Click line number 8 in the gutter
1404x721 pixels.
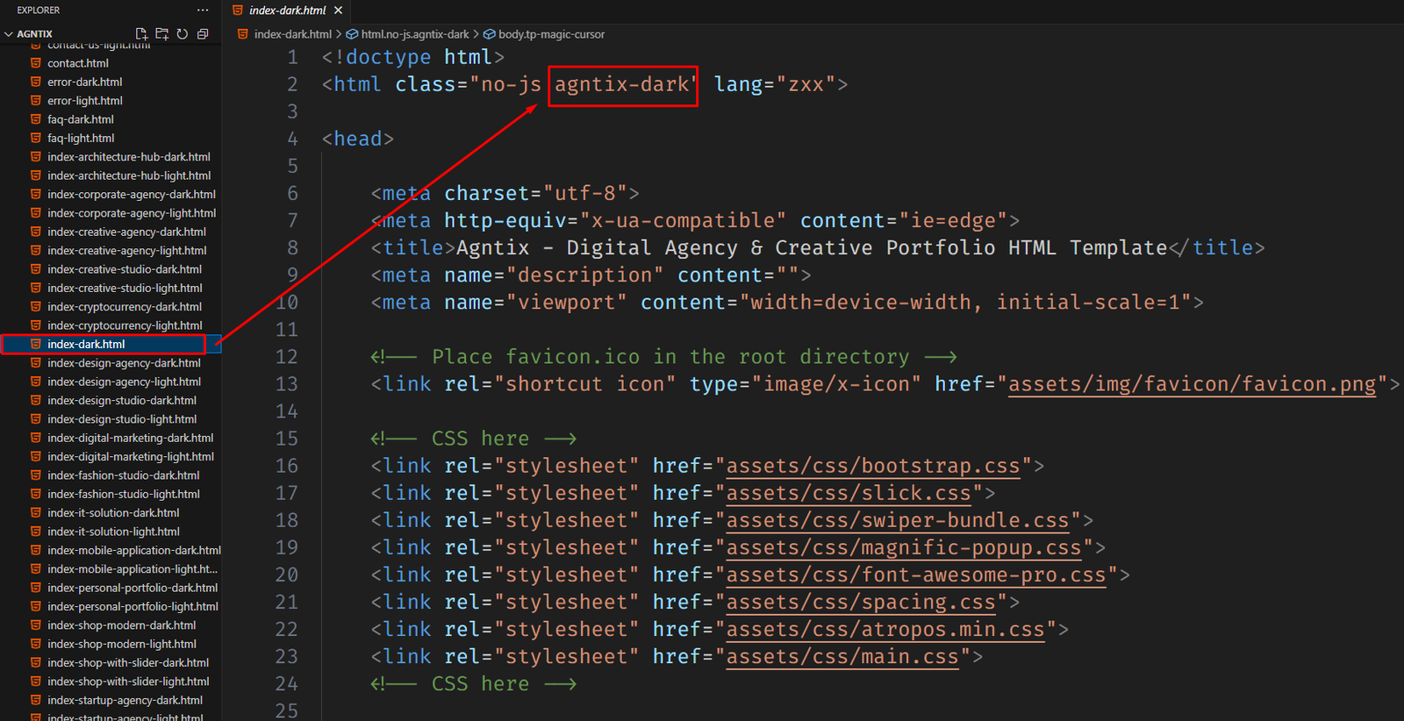pos(292,247)
